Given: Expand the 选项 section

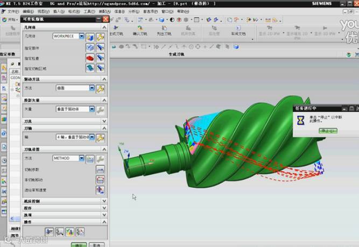Looking at the screenshot, I should (104, 215).
